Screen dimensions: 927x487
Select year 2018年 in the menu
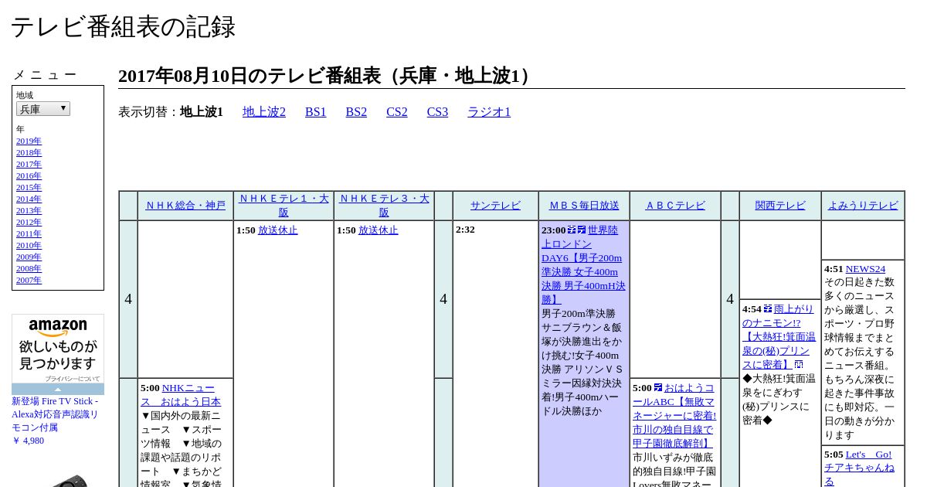[x=29, y=153]
